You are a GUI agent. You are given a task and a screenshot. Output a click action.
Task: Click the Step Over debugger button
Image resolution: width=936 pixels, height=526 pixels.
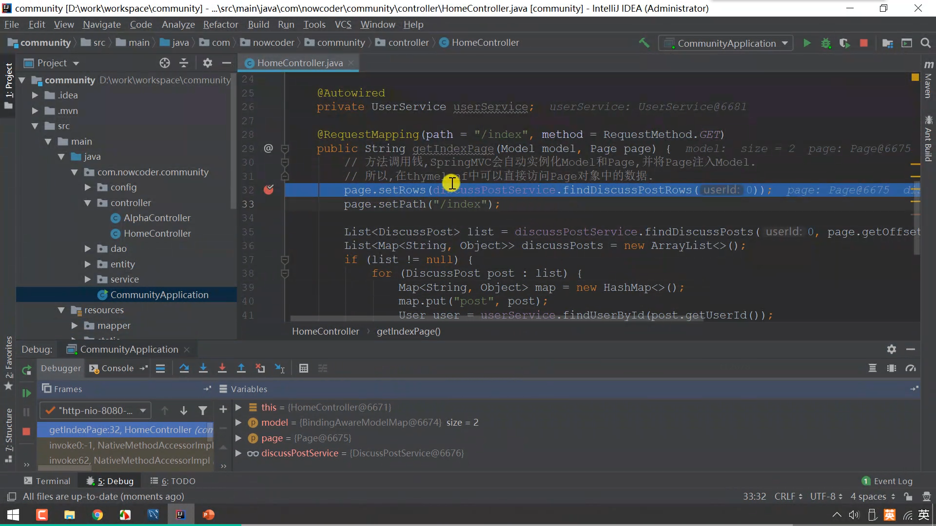184,369
